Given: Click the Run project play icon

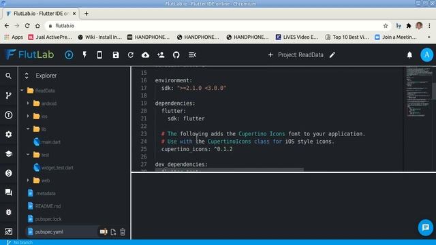Looking at the screenshot, I should 69,54.
